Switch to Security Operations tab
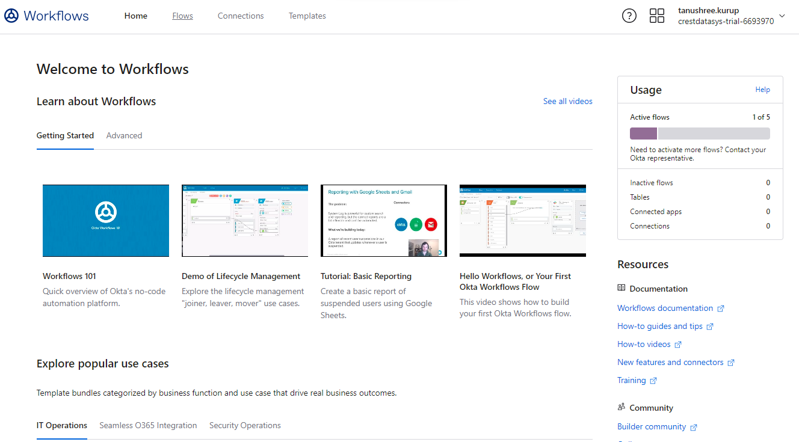Image resolution: width=799 pixels, height=442 pixels. [x=245, y=425]
